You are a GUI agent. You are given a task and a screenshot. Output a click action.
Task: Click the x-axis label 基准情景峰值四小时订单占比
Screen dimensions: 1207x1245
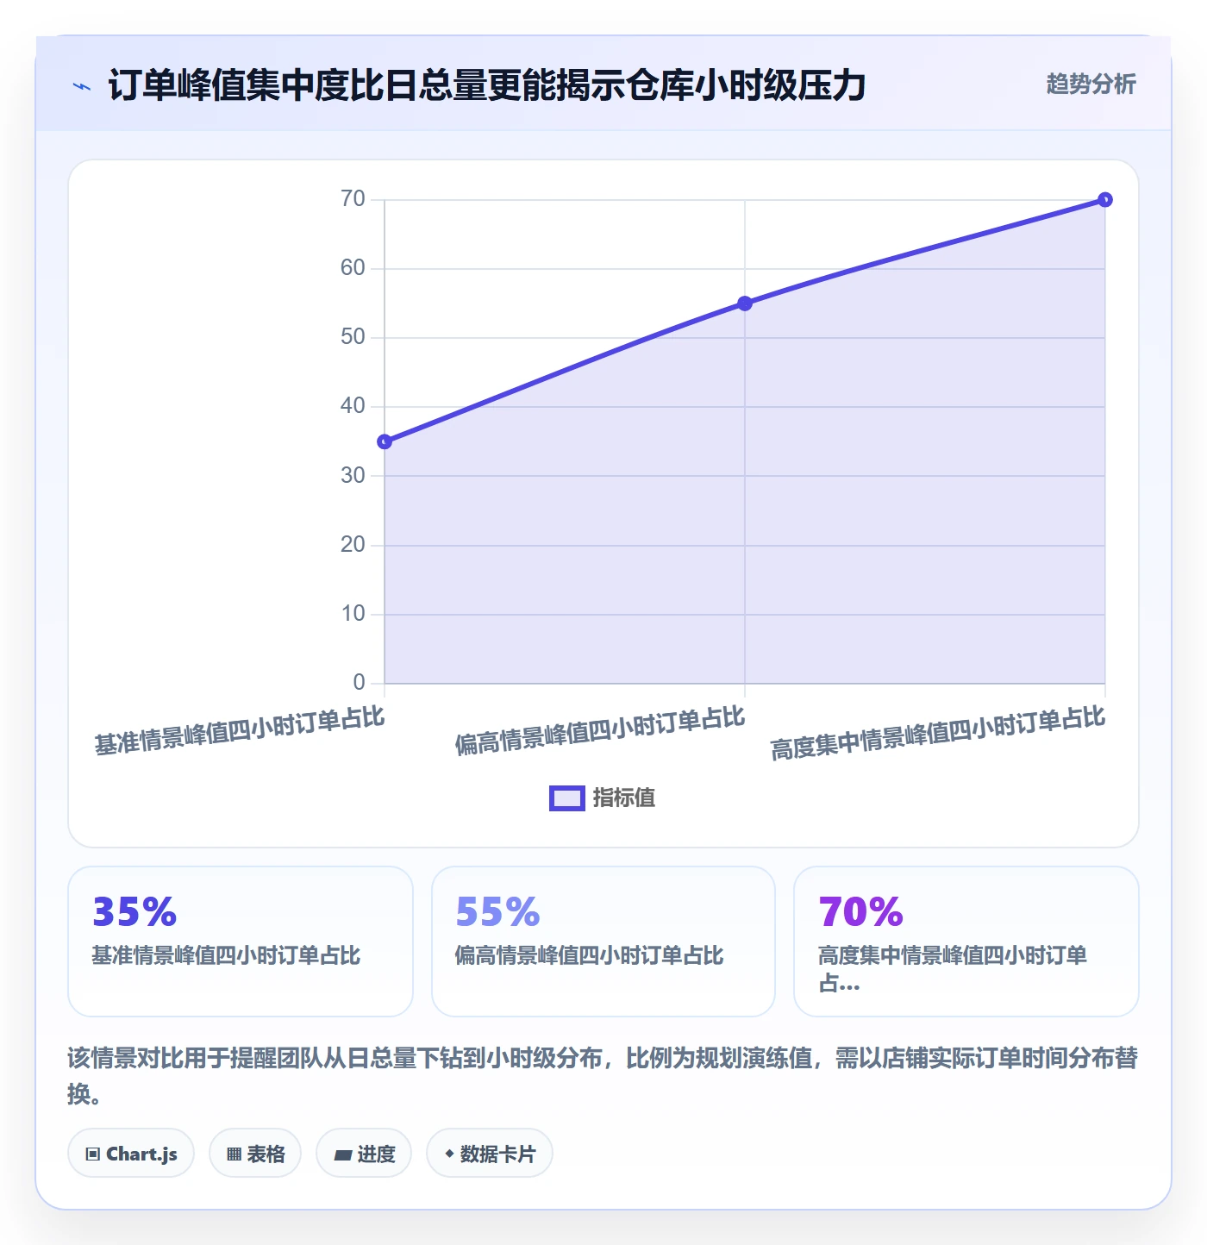[x=240, y=731]
